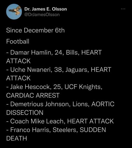132x148 pixels.
Task: Click the Uche Nwaneri, 38, Jaguars line
Action: (59, 70)
